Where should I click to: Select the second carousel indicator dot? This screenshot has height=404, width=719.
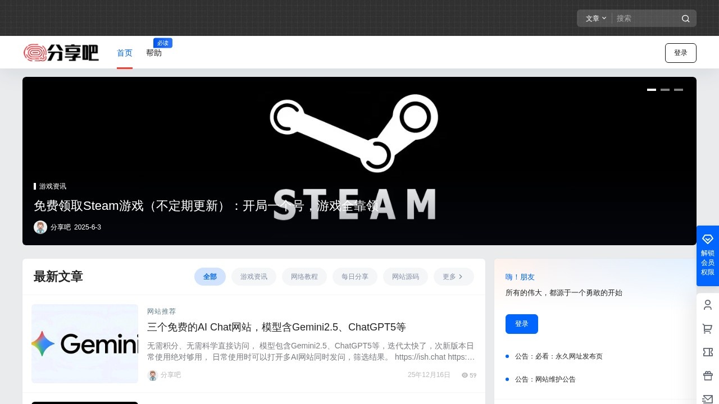pyautogui.click(x=665, y=89)
